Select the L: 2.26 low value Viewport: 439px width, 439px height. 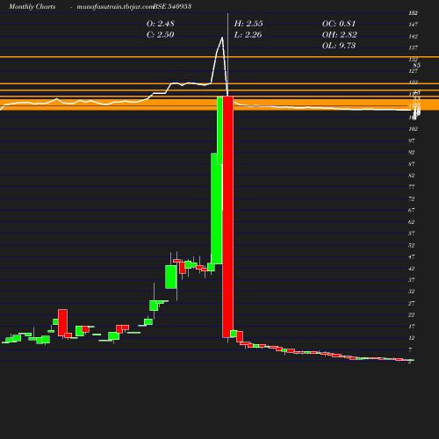point(248,34)
